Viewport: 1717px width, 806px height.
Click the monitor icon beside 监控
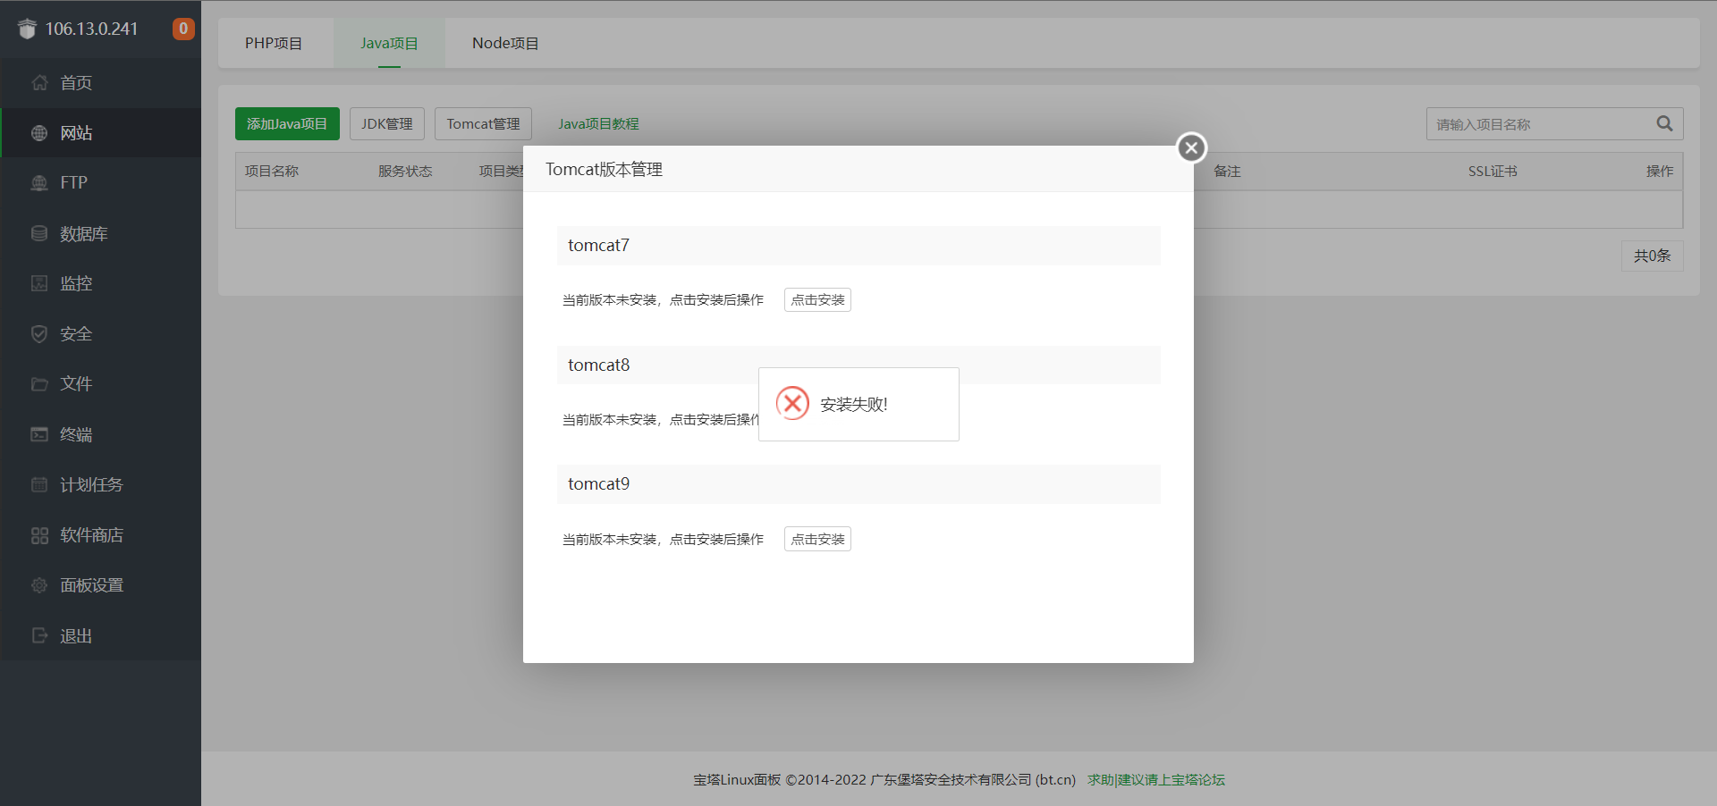(x=39, y=283)
